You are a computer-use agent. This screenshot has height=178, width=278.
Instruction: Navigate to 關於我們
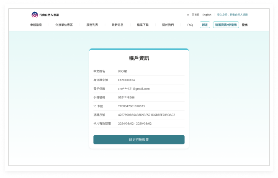(x=168, y=25)
